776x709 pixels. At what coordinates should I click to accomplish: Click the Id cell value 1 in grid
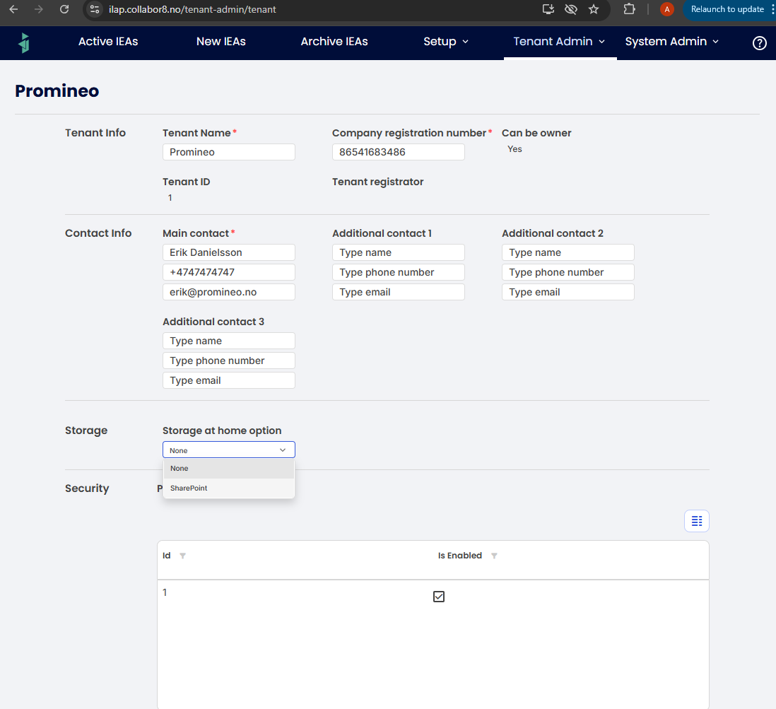click(165, 592)
